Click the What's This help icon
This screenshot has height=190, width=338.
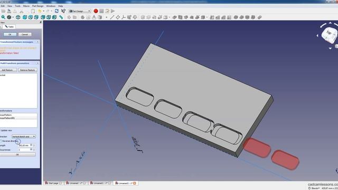click(63, 11)
